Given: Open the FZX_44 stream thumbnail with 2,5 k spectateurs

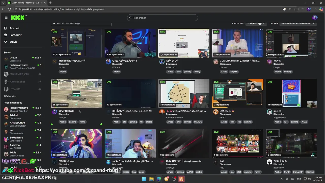Looking at the screenshot, I should (130, 43).
